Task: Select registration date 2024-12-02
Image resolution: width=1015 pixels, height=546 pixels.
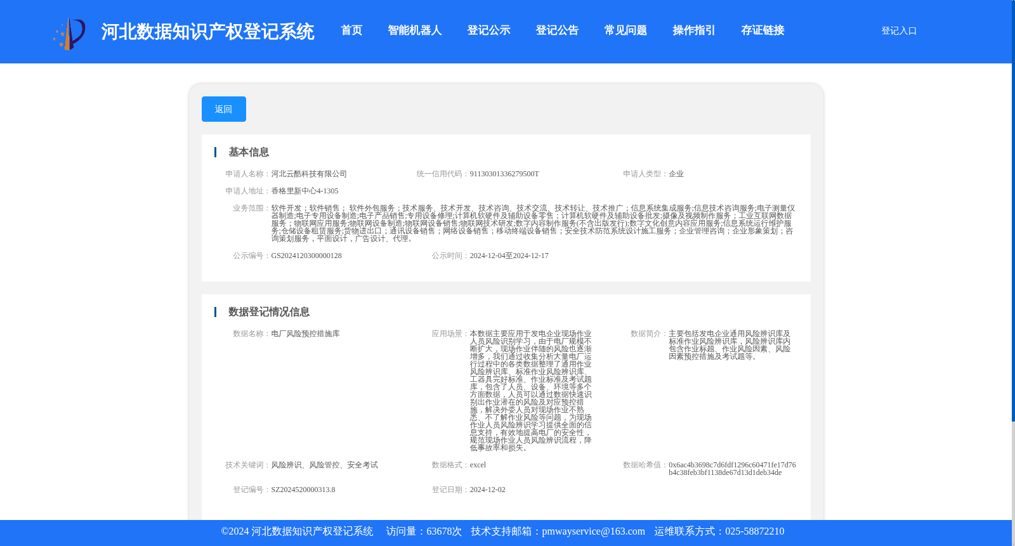Action: click(x=487, y=490)
